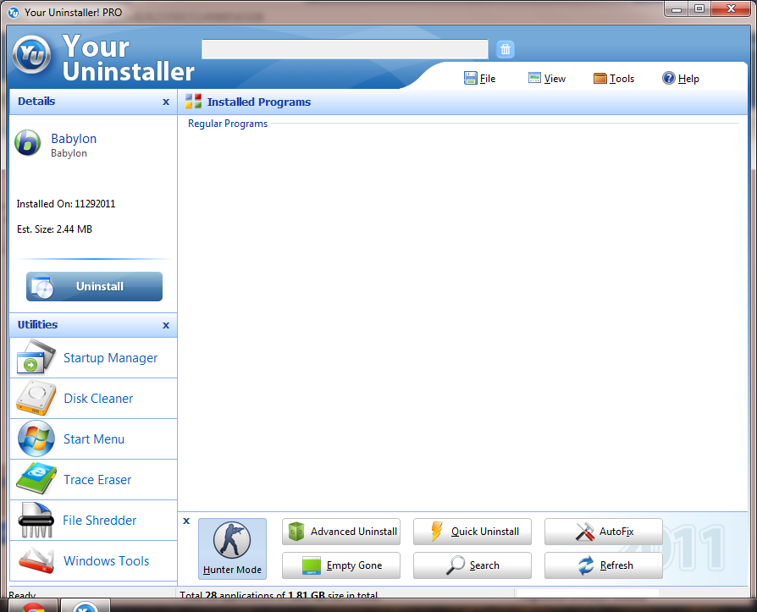Viewport: 757px width, 612px height.
Task: Click the Hunter Mode shooter icon
Action: [x=232, y=540]
